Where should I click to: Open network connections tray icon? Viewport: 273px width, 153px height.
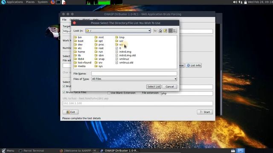(x=241, y=2)
